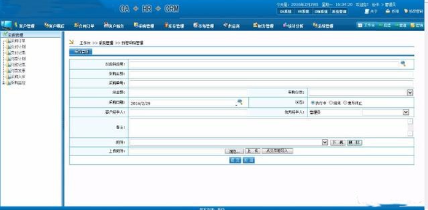Click the computer monitor icon in the navigation bar
Screen dimensions: 428x210
pyautogui.click(x=6, y=25)
